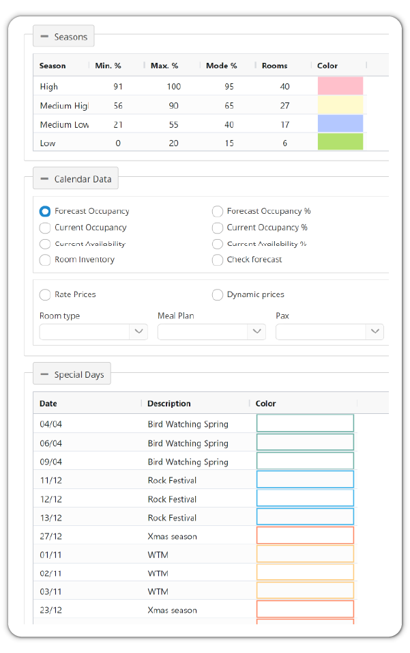Choose the Room Inventory radio option
Screen dimensions: 410x653
45,260
